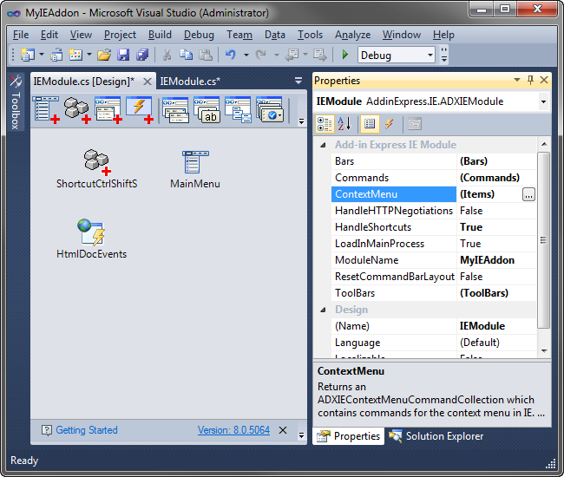The height and width of the screenshot is (477, 564).
Task: Switch properties to Alphabetical sort
Action: 344,124
